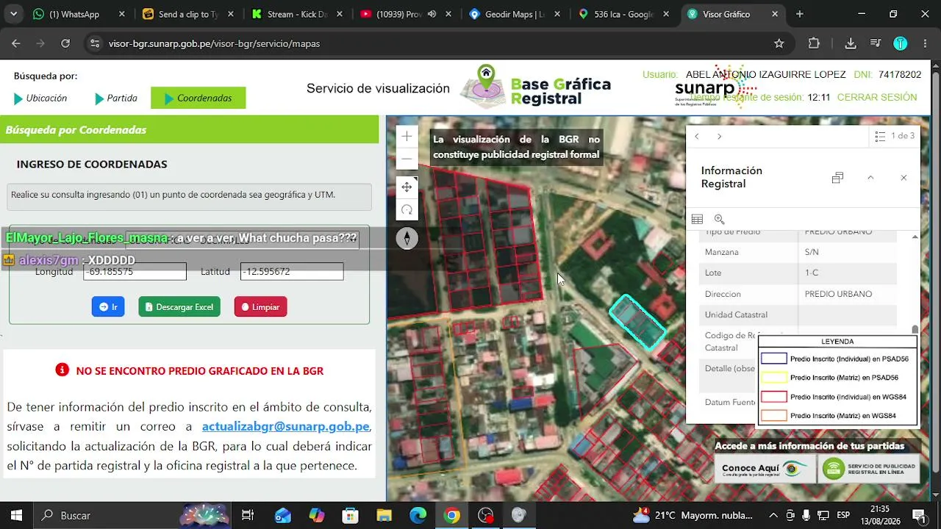941x529 pixels.
Task: Open Microsoft Store from the taskbar
Action: point(350,515)
